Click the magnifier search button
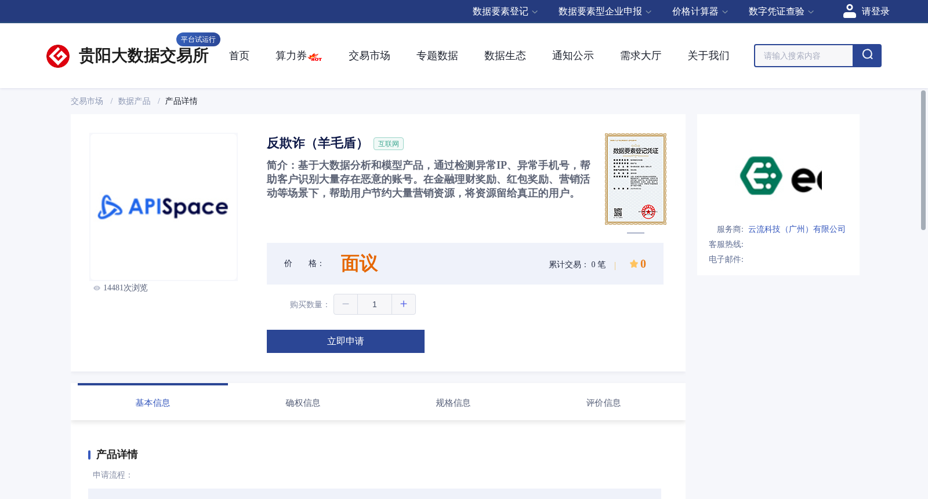 tap(867, 56)
